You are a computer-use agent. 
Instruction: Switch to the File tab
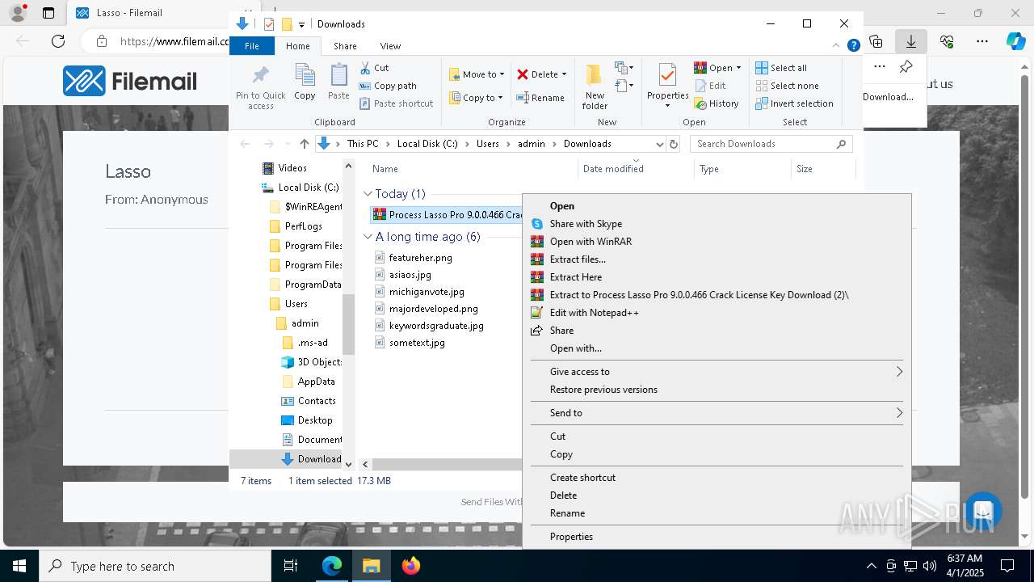tap(252, 46)
